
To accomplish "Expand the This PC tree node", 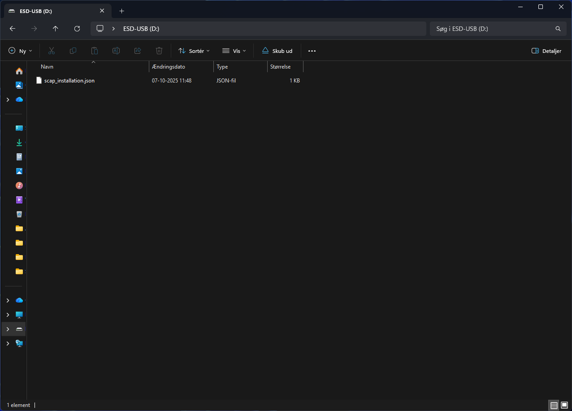I will coord(8,315).
